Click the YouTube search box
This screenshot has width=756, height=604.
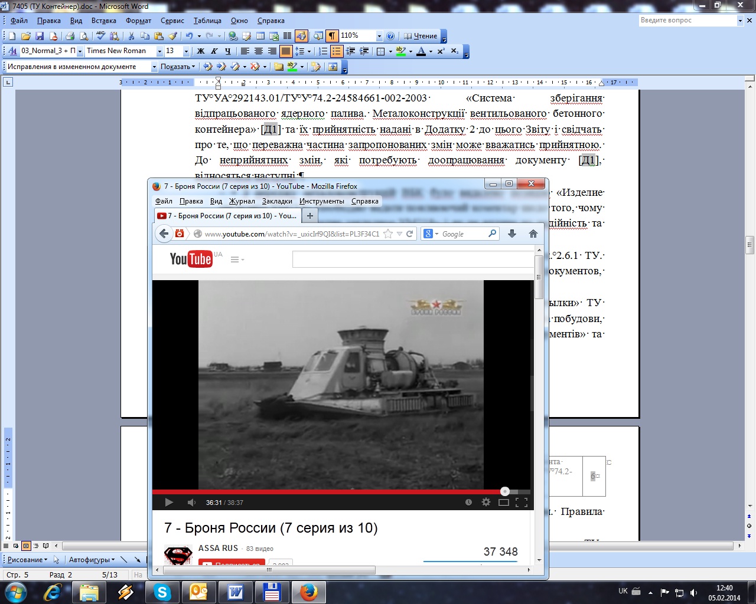tap(413, 260)
